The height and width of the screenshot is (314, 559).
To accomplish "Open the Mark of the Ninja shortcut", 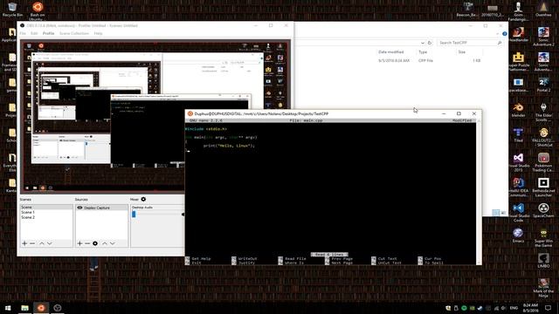I will tap(543, 288).
